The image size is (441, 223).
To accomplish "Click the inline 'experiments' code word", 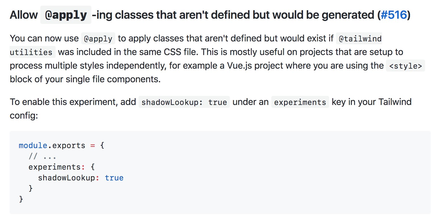I will 300,102.
